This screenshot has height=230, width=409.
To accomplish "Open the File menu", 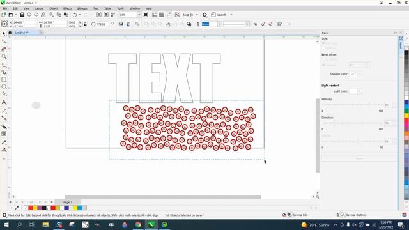I will click(x=5, y=8).
